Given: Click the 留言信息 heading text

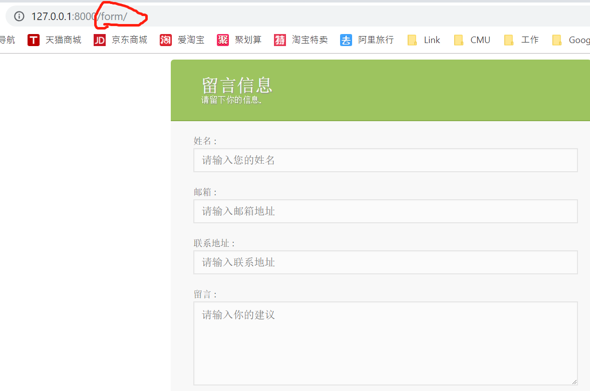Looking at the screenshot, I should click(x=237, y=85).
